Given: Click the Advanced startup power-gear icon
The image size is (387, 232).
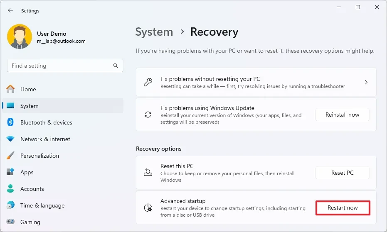Looking at the screenshot, I should pos(148,208).
